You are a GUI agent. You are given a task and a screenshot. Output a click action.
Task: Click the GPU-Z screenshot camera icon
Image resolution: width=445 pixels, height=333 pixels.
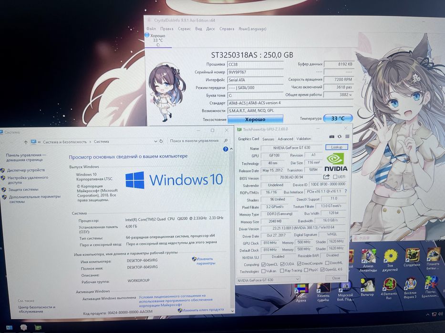pyautogui.click(x=331, y=137)
